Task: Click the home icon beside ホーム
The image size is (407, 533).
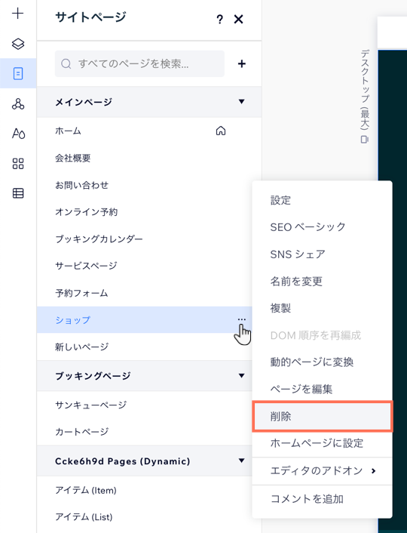Action: (x=221, y=131)
